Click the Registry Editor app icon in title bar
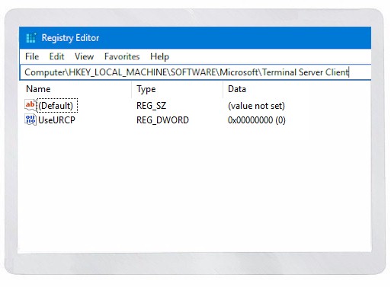 pyautogui.click(x=31, y=38)
